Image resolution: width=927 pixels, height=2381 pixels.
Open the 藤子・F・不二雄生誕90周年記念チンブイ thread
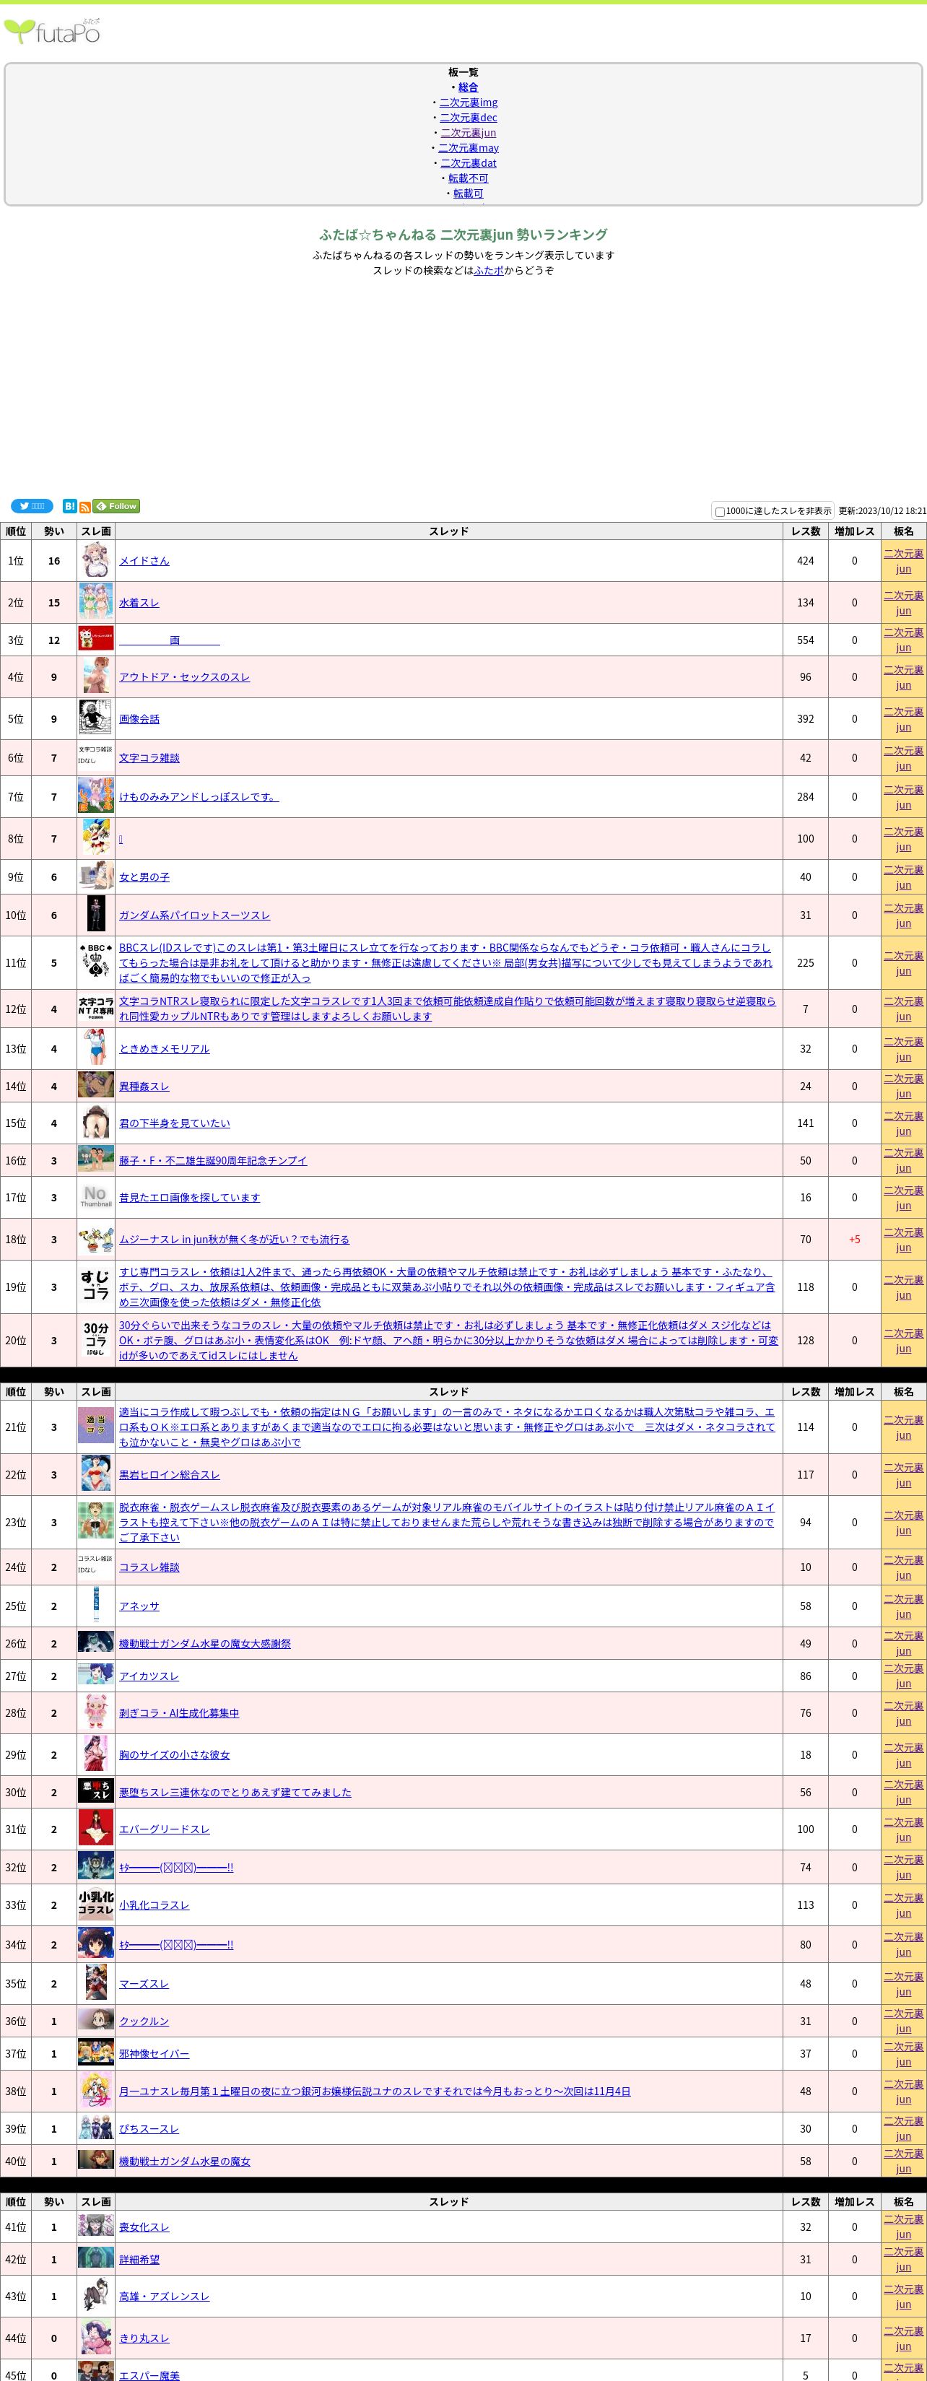212,1160
